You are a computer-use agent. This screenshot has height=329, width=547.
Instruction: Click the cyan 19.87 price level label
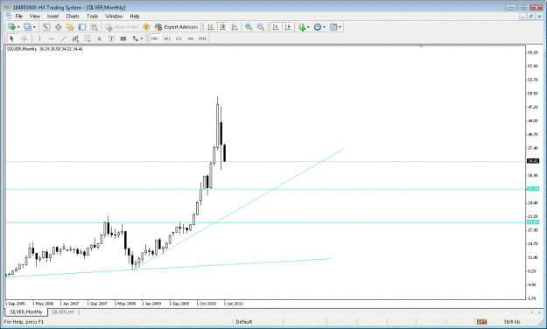[x=532, y=222]
